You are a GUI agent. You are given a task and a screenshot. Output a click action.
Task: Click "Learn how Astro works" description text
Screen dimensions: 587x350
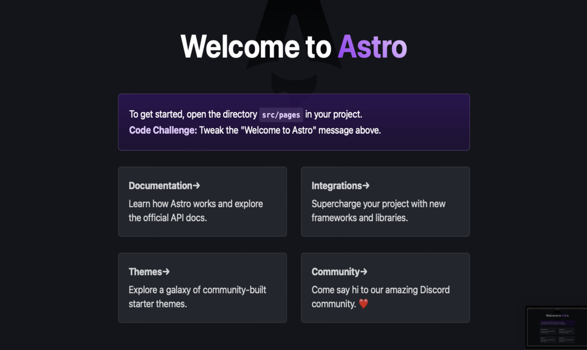(196, 204)
